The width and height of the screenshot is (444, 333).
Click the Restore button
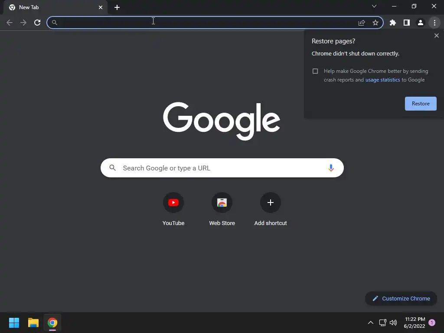point(421,104)
